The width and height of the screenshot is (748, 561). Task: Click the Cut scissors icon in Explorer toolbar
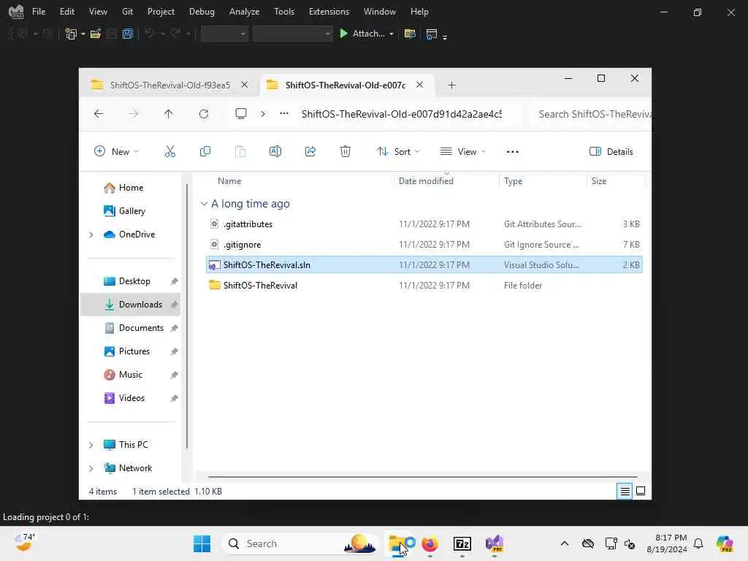[x=169, y=152]
